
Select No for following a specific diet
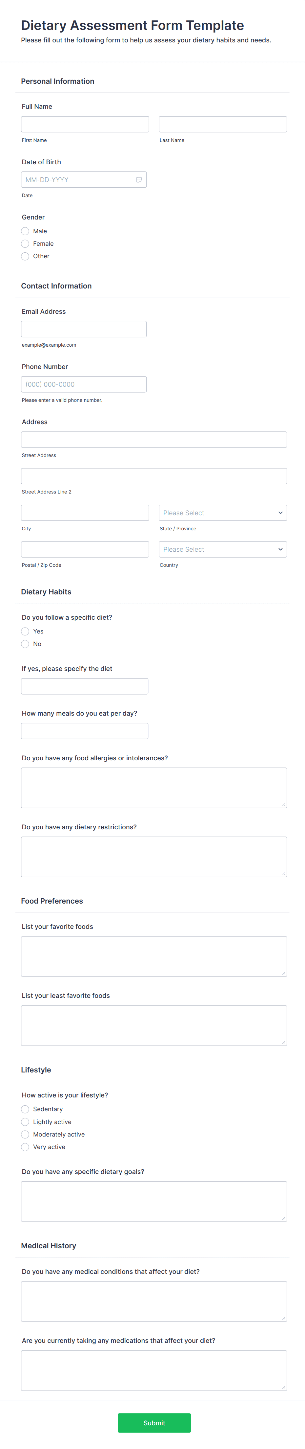(x=25, y=643)
